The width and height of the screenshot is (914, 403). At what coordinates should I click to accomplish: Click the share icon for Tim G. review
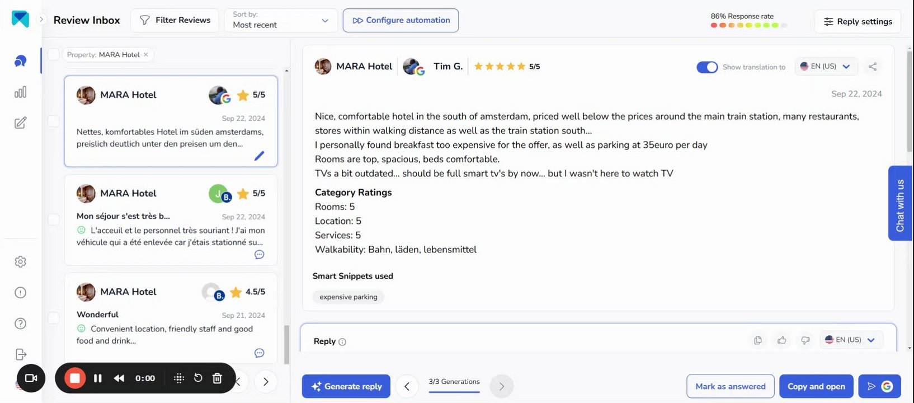click(873, 67)
